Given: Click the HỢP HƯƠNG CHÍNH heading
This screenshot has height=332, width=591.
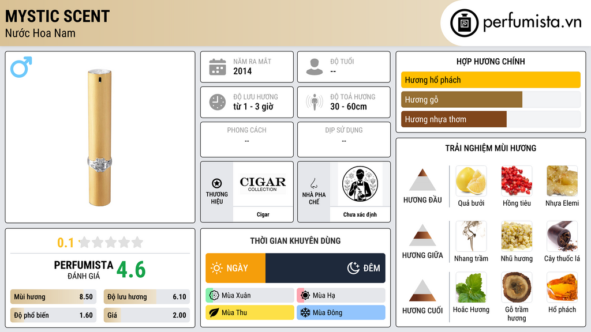Looking at the screenshot, I should click(x=491, y=61).
